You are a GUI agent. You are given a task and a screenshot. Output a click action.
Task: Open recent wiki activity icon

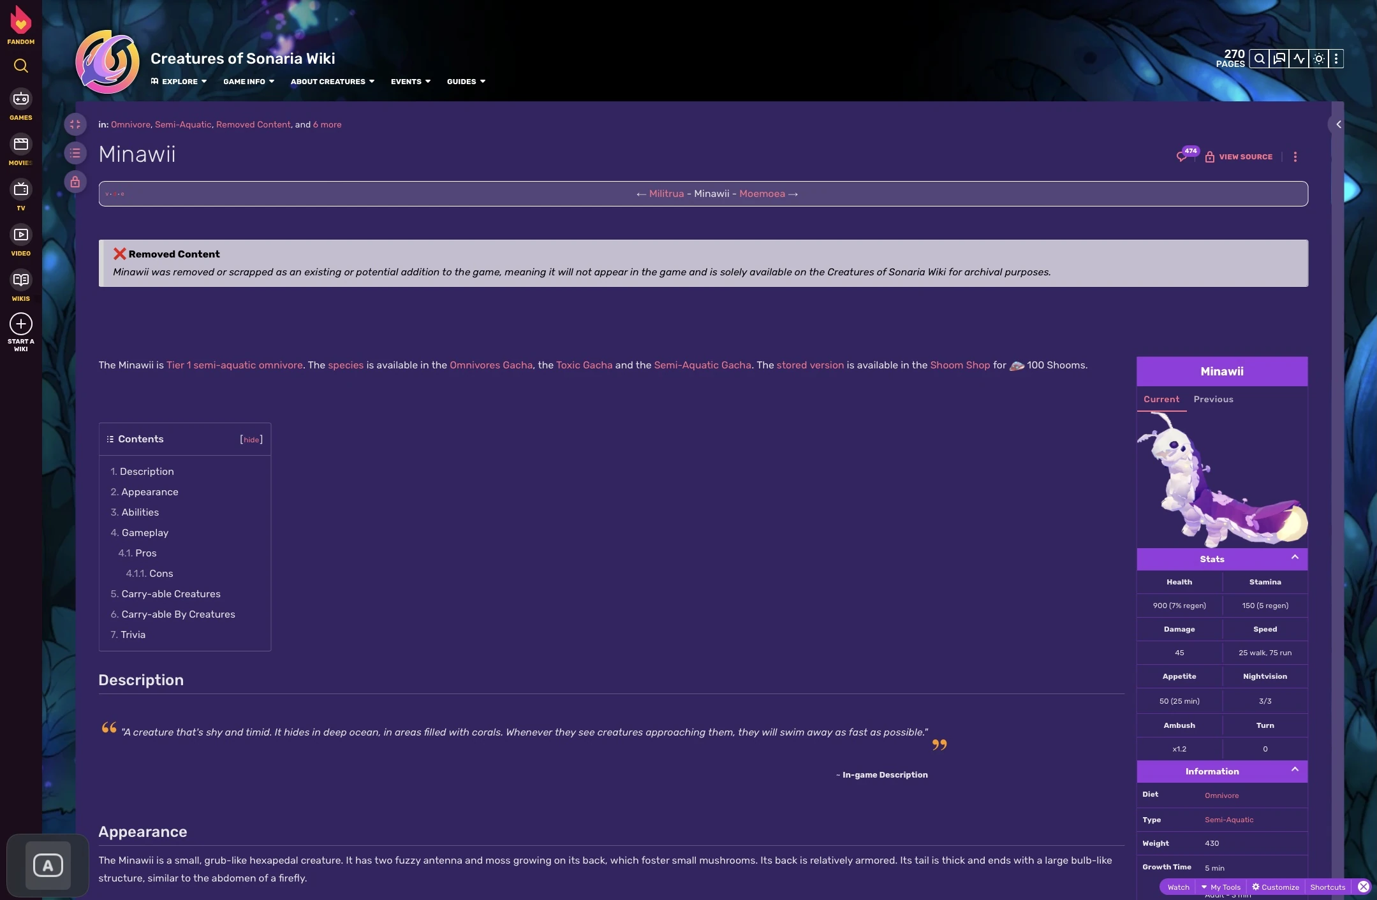[x=1299, y=59]
